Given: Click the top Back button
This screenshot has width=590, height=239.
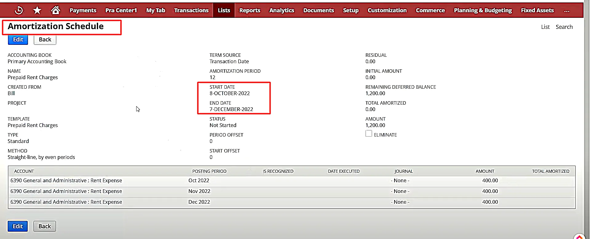Looking at the screenshot, I should (45, 40).
